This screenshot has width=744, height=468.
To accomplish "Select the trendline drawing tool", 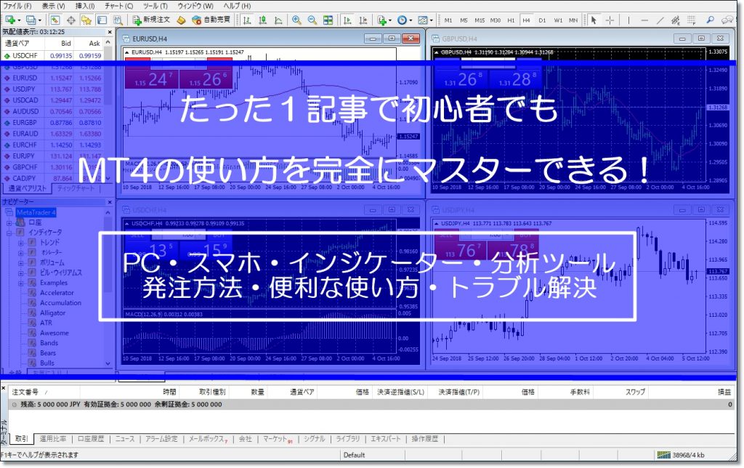I will (660, 20).
